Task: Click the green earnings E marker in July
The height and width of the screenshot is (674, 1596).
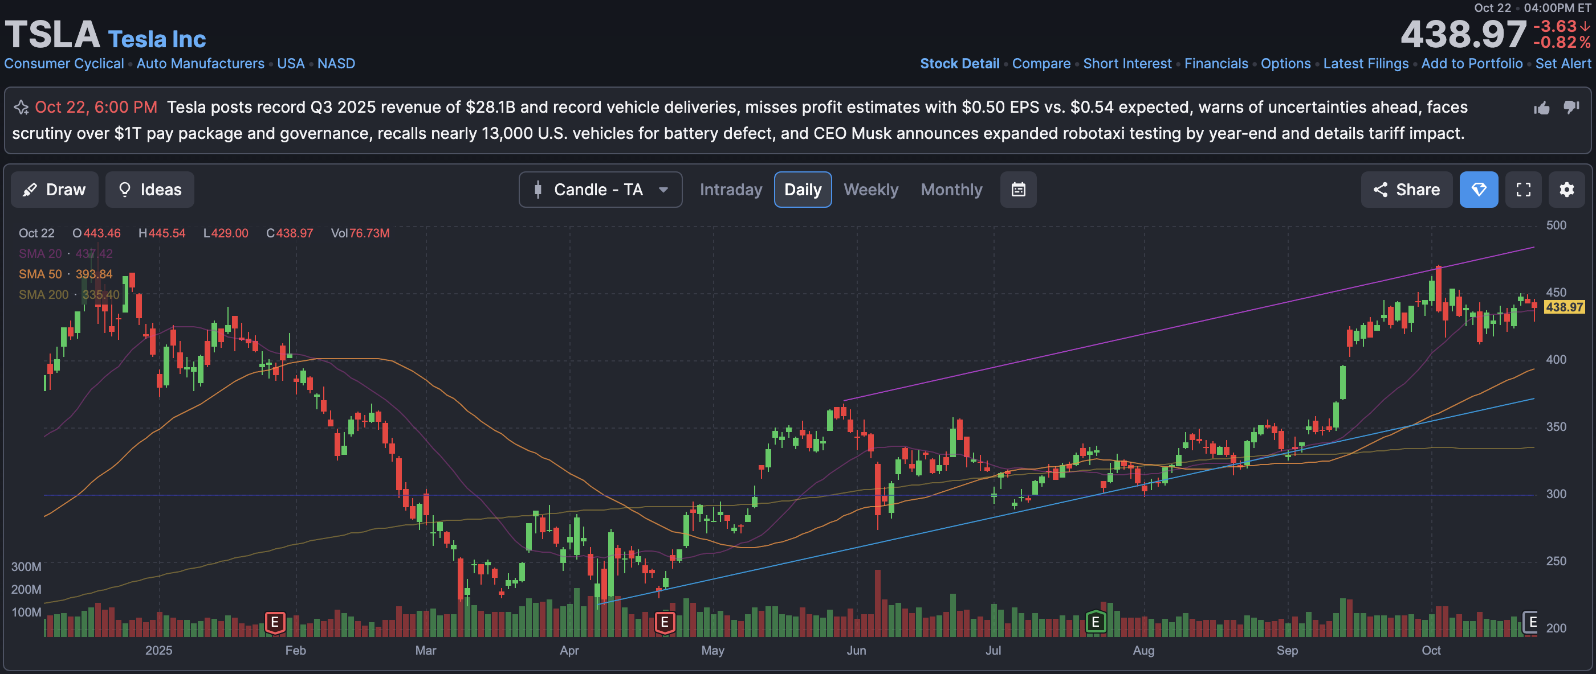Action: [1095, 622]
